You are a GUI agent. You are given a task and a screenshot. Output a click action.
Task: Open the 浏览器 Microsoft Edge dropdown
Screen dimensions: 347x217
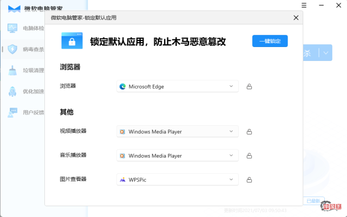(178, 86)
